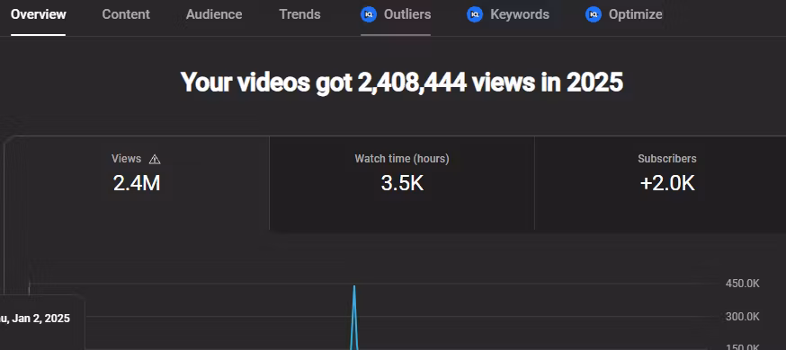Click the blue icon beside Optimize
Screen dimensions: 786x350
point(593,14)
